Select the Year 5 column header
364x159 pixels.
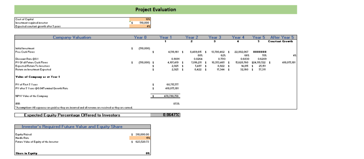point(258,37)
